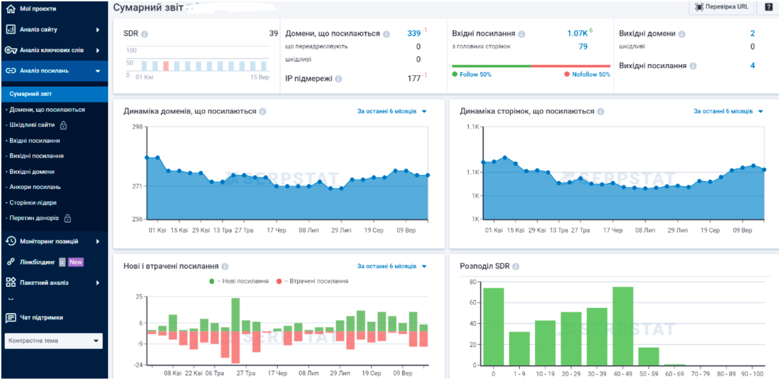
Task: Click the lock icon beside Шкідливі сайти
Action: pyautogui.click(x=64, y=125)
